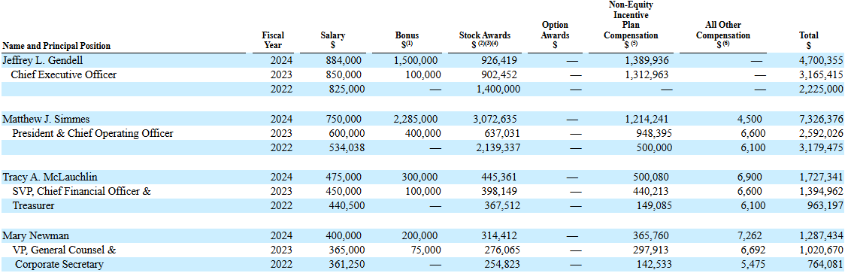
Task: Select the total value 2,592,026
Action: point(821,134)
